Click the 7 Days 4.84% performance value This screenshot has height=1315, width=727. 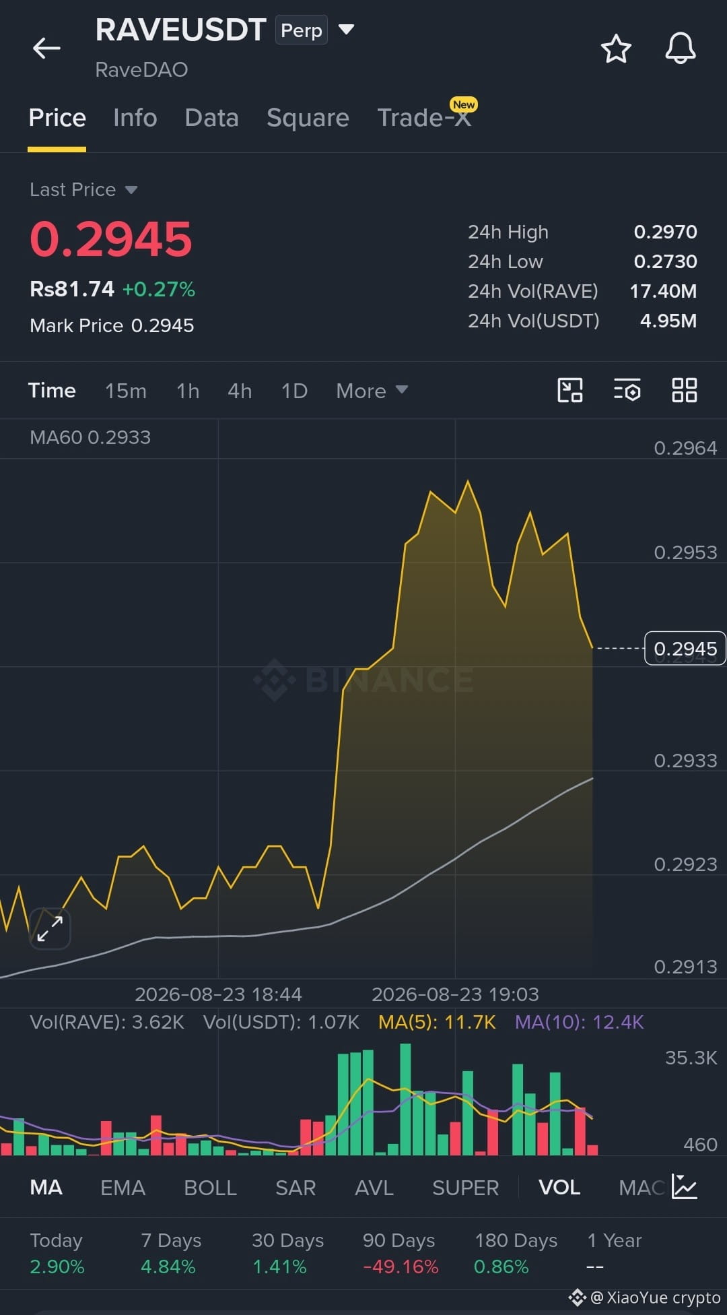click(x=168, y=1266)
